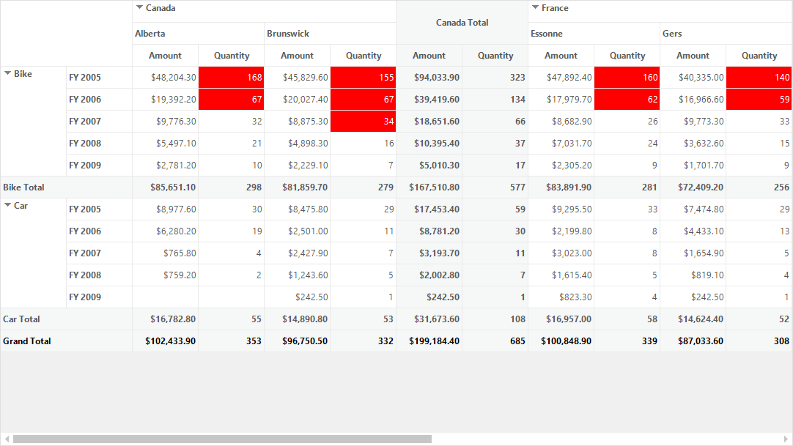Image resolution: width=793 pixels, height=446 pixels.
Task: Collapse the Bike row group
Action: tap(7, 73)
